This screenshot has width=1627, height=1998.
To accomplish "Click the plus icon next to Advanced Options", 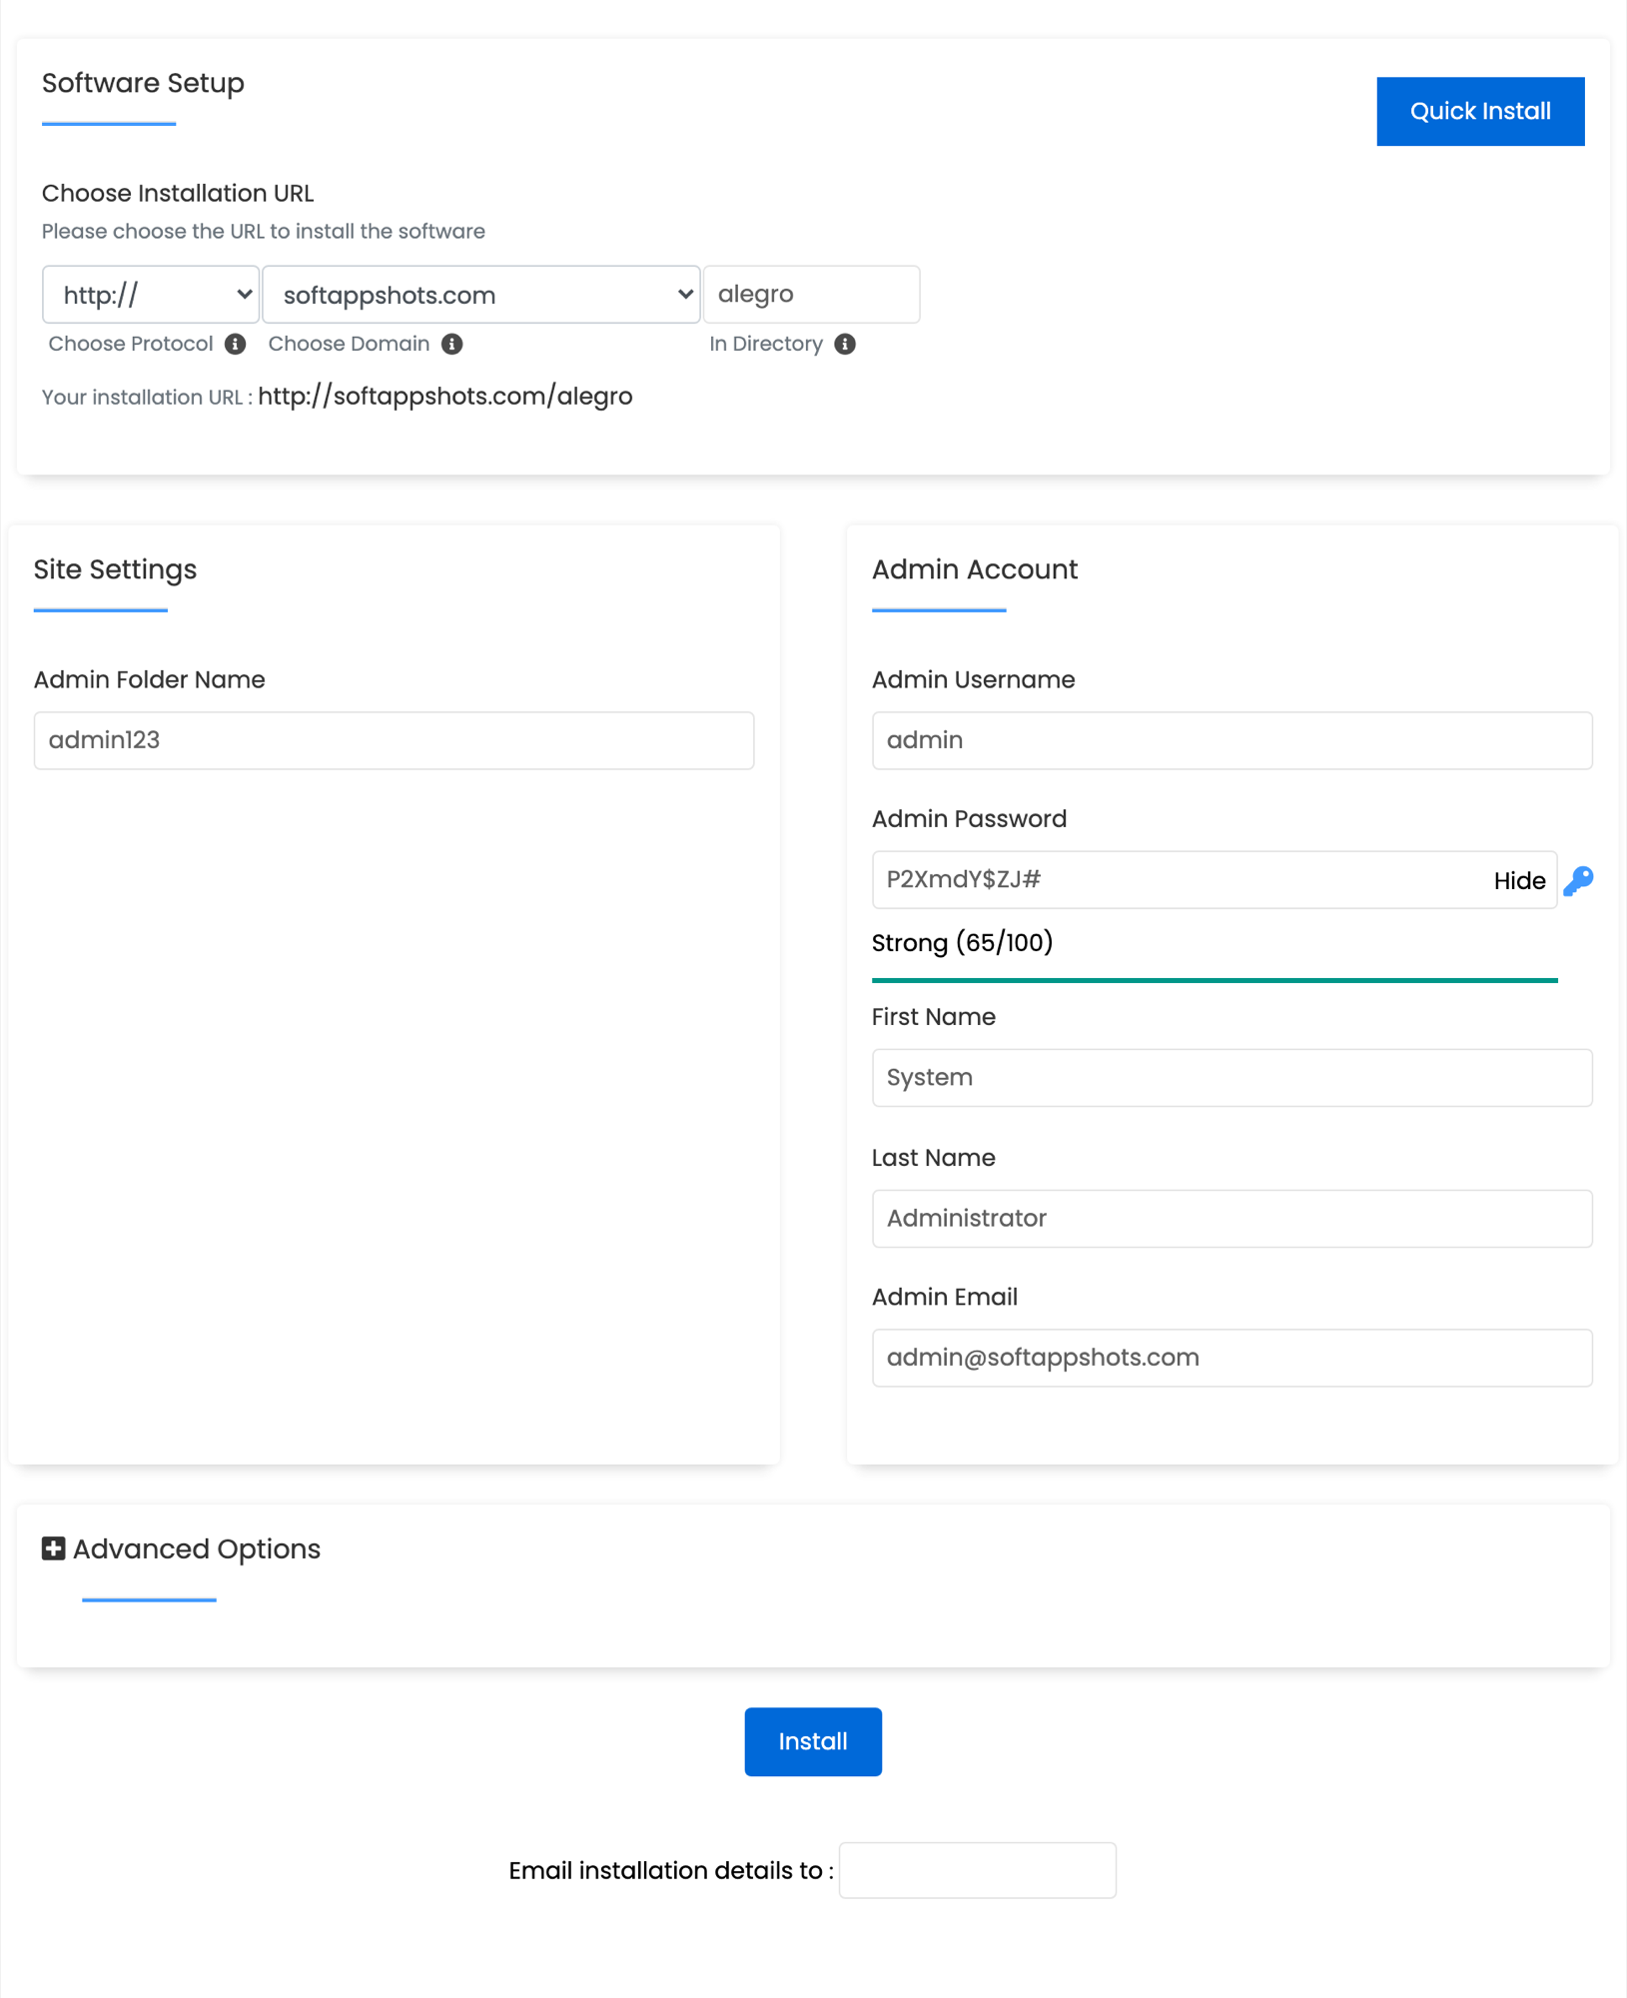I will 53,1548.
